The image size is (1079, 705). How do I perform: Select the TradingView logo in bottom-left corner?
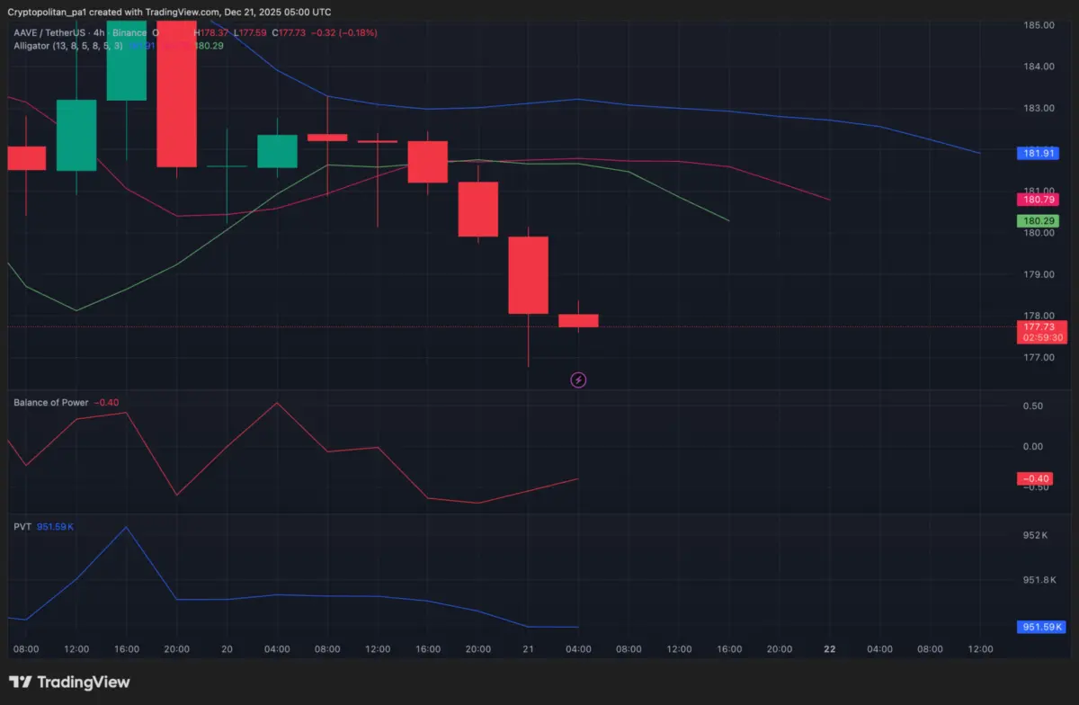[67, 682]
